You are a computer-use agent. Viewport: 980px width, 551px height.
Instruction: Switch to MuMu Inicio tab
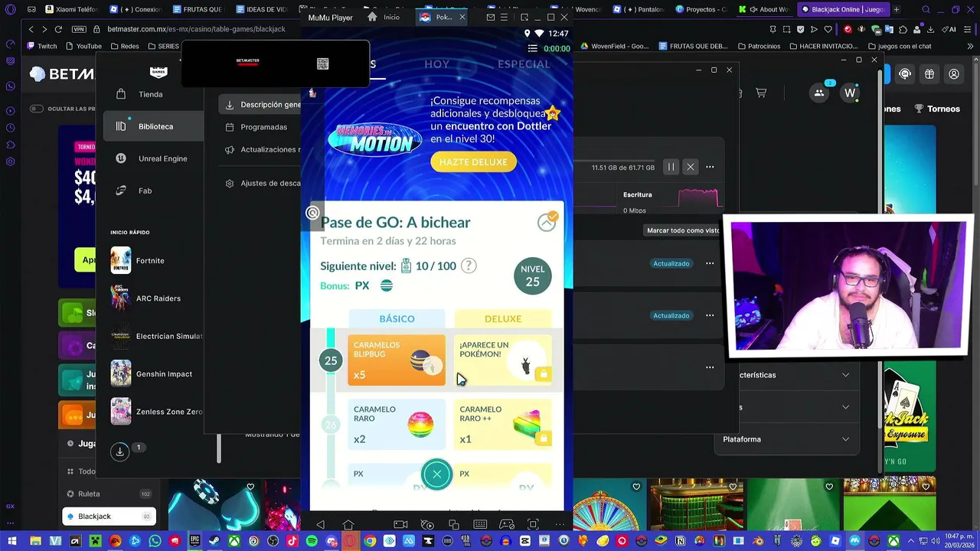click(384, 17)
